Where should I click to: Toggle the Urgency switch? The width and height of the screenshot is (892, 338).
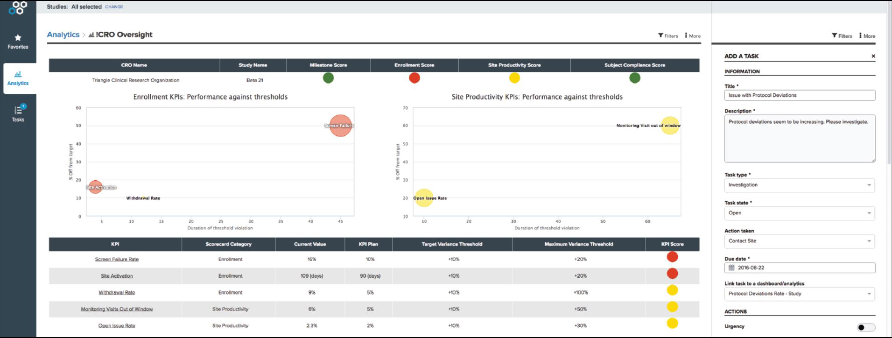pyautogui.click(x=865, y=327)
